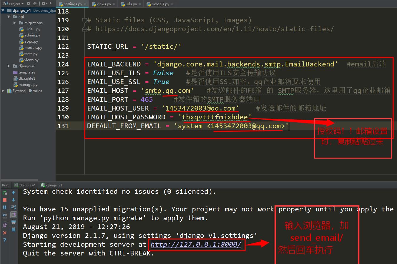Click the Rerun server icon
This screenshot has width=397, height=264.
coord(4,193)
